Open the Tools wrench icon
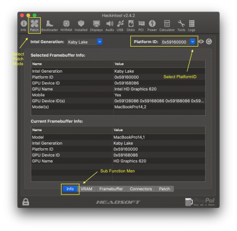The height and width of the screenshot is (231, 237). pyautogui.click(x=181, y=25)
